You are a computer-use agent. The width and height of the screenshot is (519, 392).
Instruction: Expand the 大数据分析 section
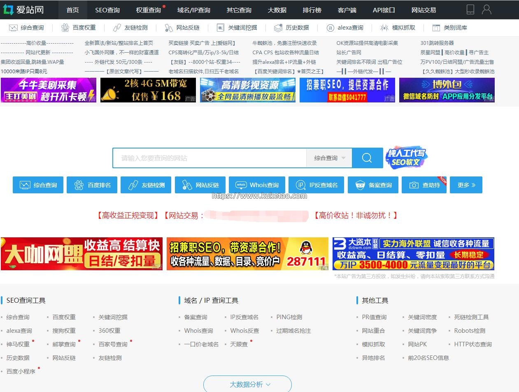[x=247, y=384]
